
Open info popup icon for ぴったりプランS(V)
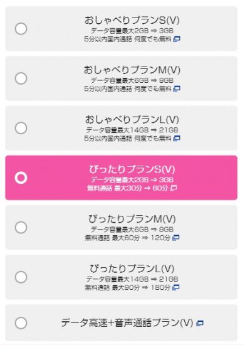174,188
